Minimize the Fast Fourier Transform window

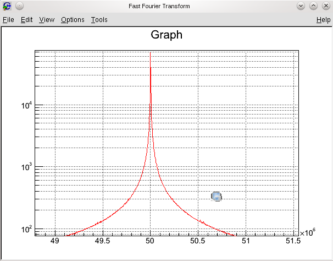301,6
